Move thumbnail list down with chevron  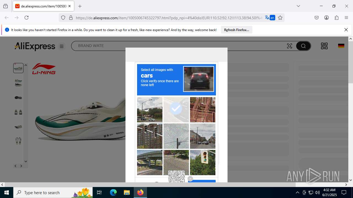click(x=26, y=161)
